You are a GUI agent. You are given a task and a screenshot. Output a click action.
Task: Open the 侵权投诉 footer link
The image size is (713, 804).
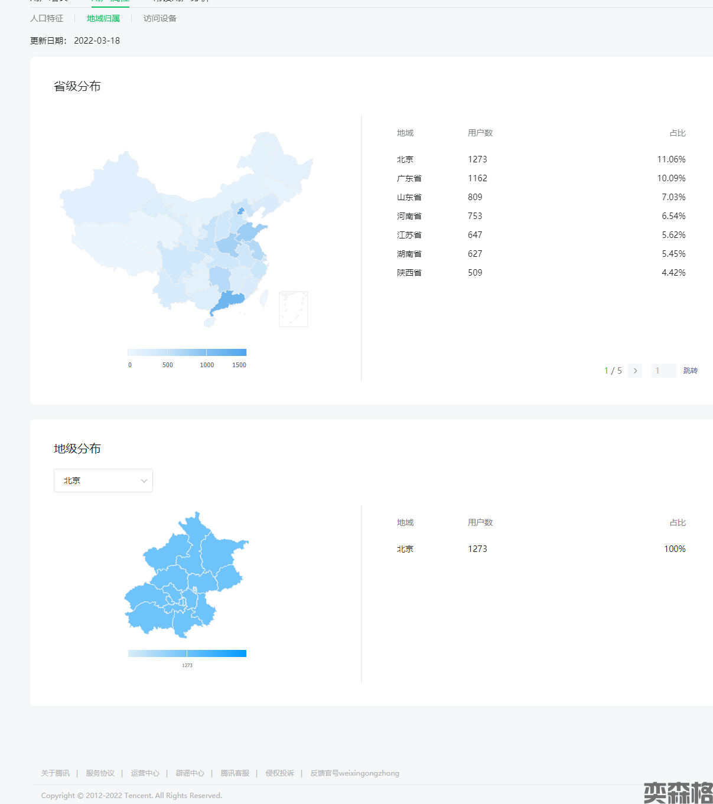279,773
